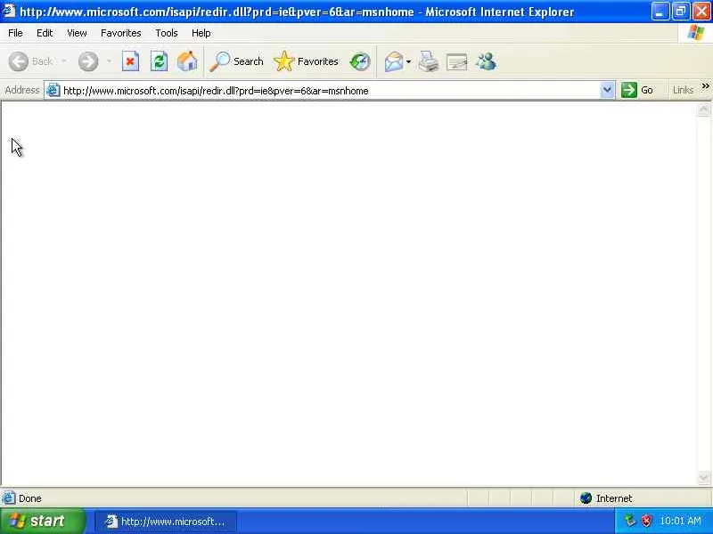Open the Windows Start menu
Image resolution: width=713 pixels, height=534 pixels.
click(x=42, y=521)
